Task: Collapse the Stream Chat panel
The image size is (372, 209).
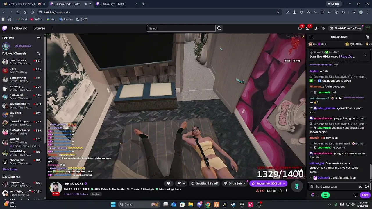Action: (311, 37)
